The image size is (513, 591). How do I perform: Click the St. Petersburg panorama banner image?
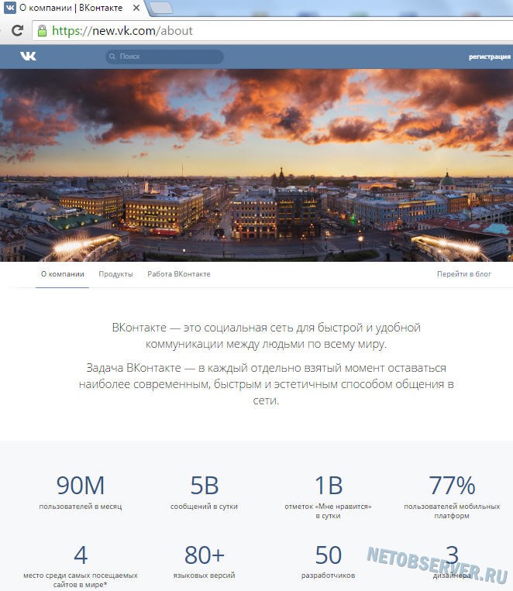256,165
